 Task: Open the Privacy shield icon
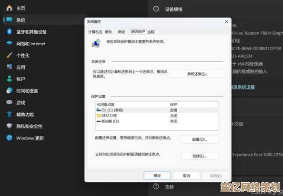pos(9,126)
